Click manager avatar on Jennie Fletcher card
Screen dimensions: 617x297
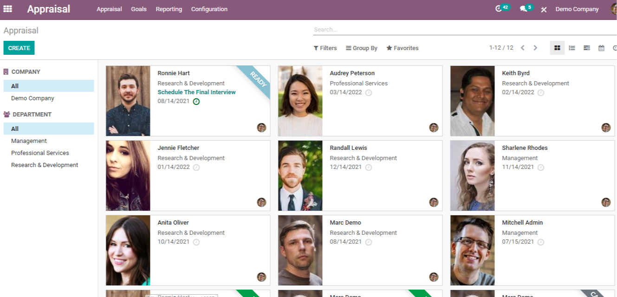pyautogui.click(x=262, y=202)
